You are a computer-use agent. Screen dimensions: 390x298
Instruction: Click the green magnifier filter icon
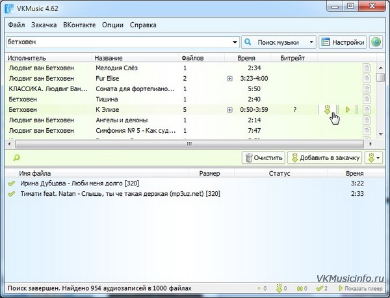[x=16, y=157]
